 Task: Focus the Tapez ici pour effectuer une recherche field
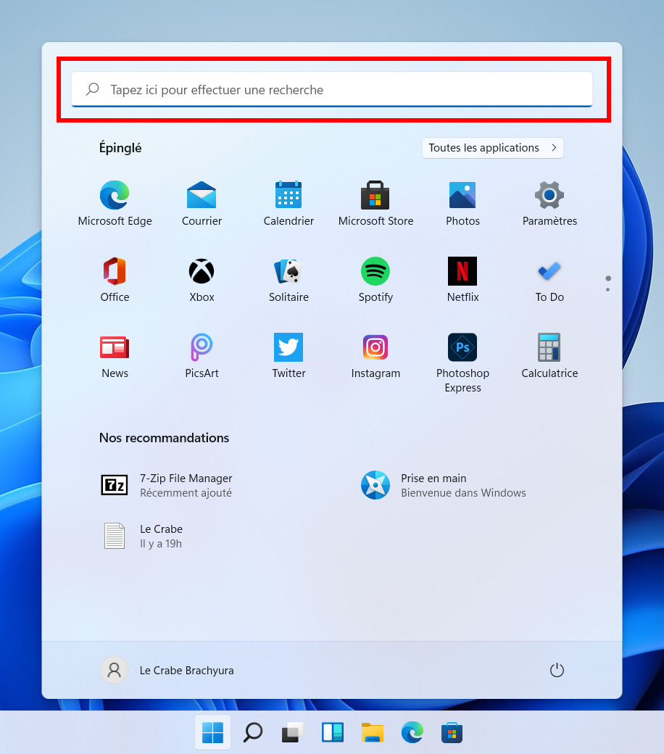332,89
